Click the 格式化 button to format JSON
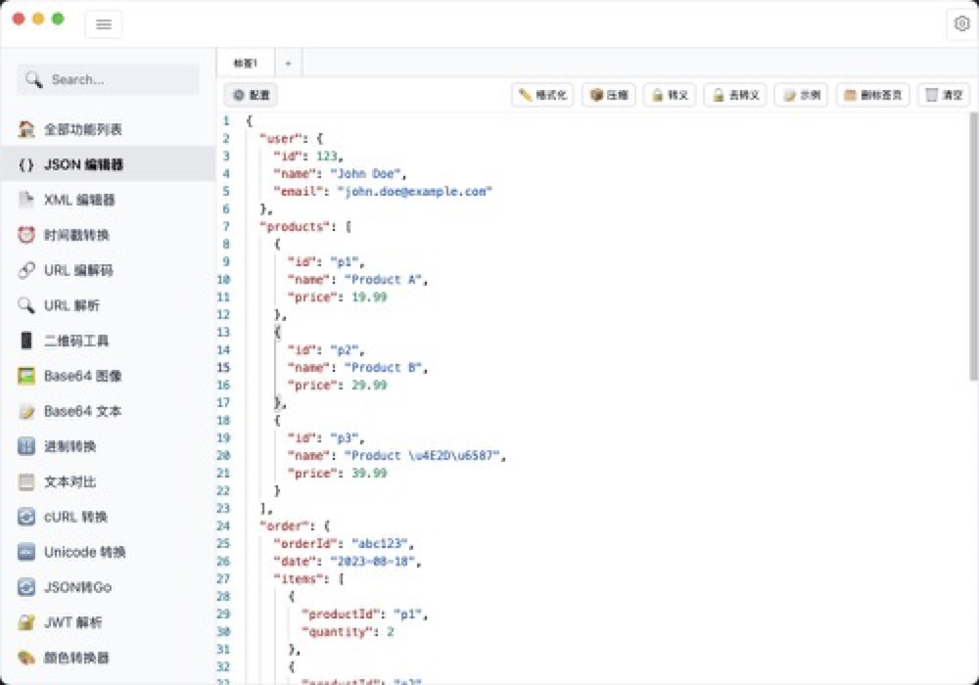This screenshot has height=685, width=979. [541, 95]
